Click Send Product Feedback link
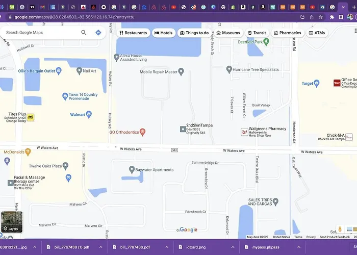The height and width of the screenshot is (255, 357). pyautogui.click(x=335, y=237)
